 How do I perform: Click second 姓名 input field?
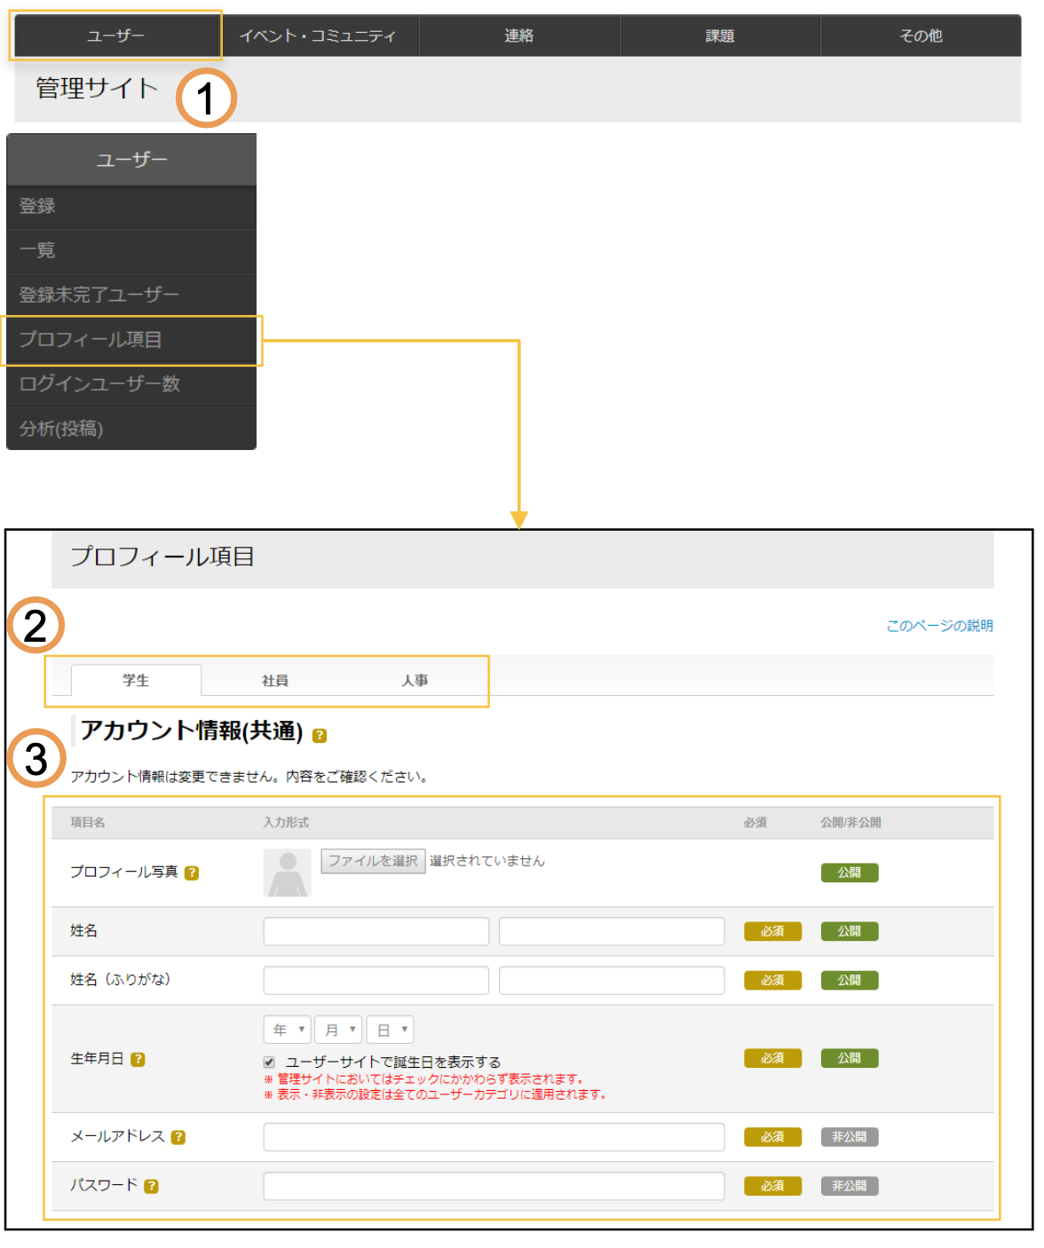612,931
